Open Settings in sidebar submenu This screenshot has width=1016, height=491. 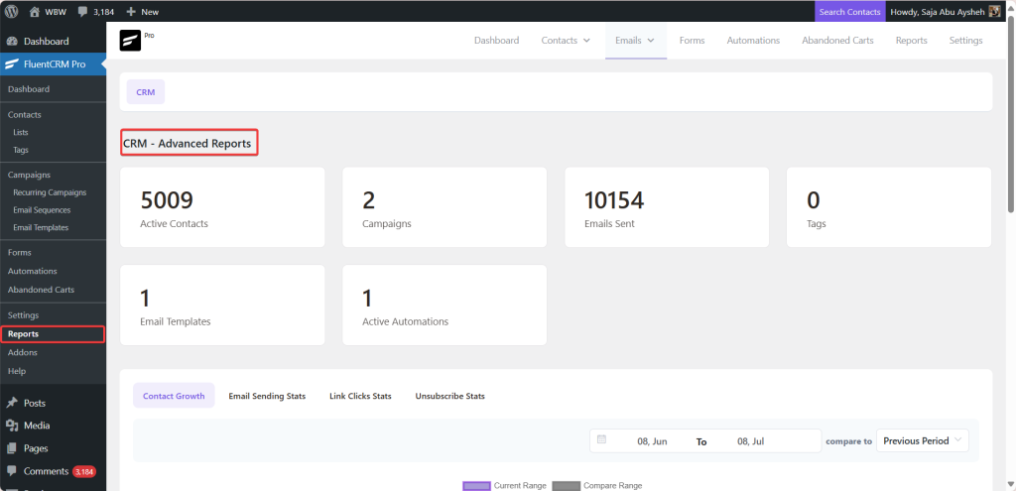24,314
